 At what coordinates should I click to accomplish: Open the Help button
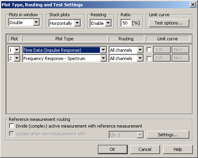[x=178, y=149]
